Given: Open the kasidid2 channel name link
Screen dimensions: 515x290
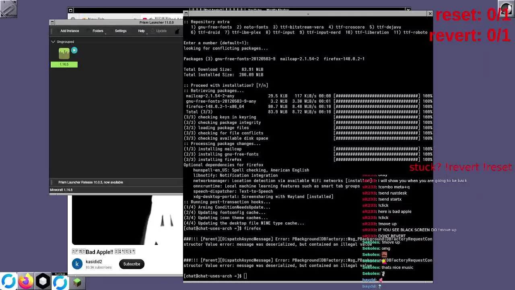Looking at the screenshot, I should click(94, 261).
